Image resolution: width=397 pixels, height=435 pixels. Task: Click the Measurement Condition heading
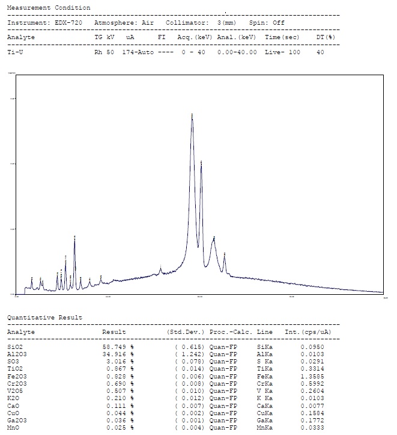coord(49,8)
